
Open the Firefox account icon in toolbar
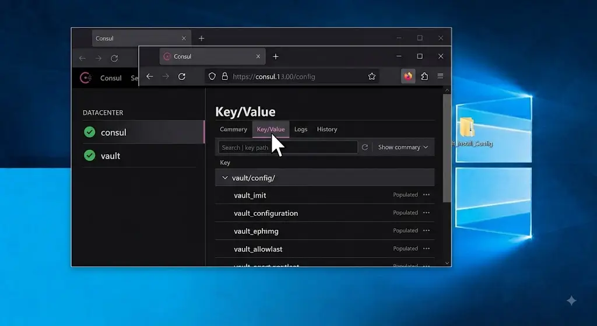[408, 76]
